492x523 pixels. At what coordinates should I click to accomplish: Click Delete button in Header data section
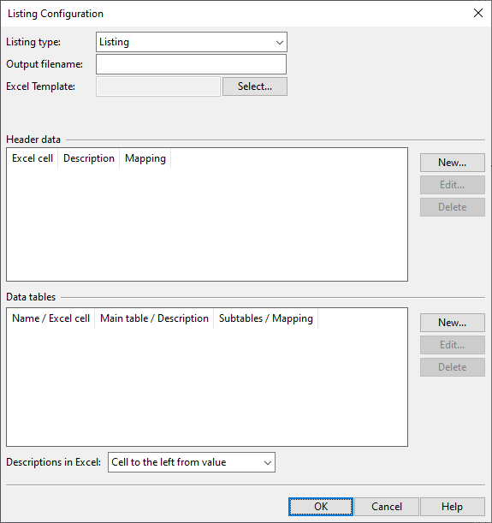[x=453, y=207]
